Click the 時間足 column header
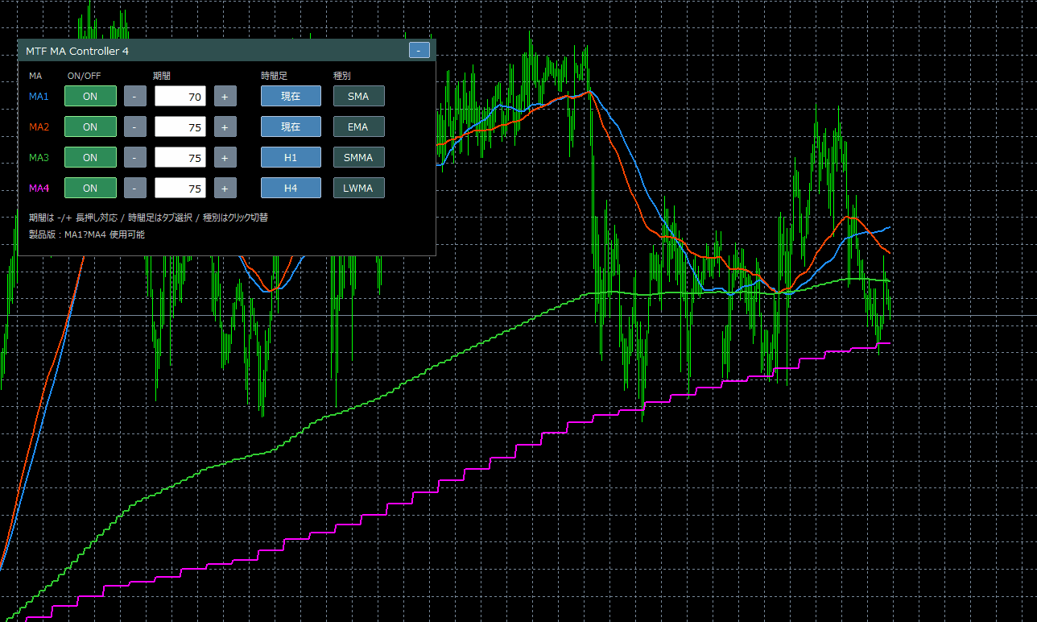This screenshot has width=1037, height=622. 274,76
